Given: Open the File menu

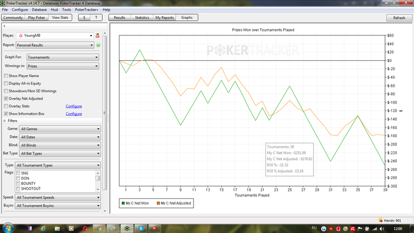Looking at the screenshot, I should pos(5,10).
